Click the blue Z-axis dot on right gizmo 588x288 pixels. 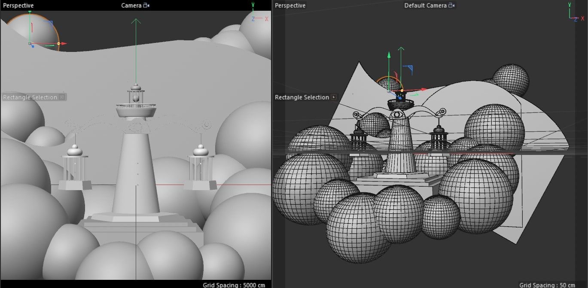399,98
